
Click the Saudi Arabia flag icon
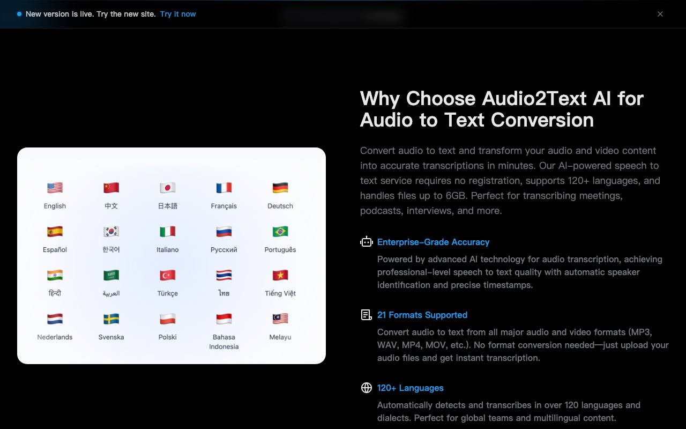pyautogui.click(x=111, y=275)
